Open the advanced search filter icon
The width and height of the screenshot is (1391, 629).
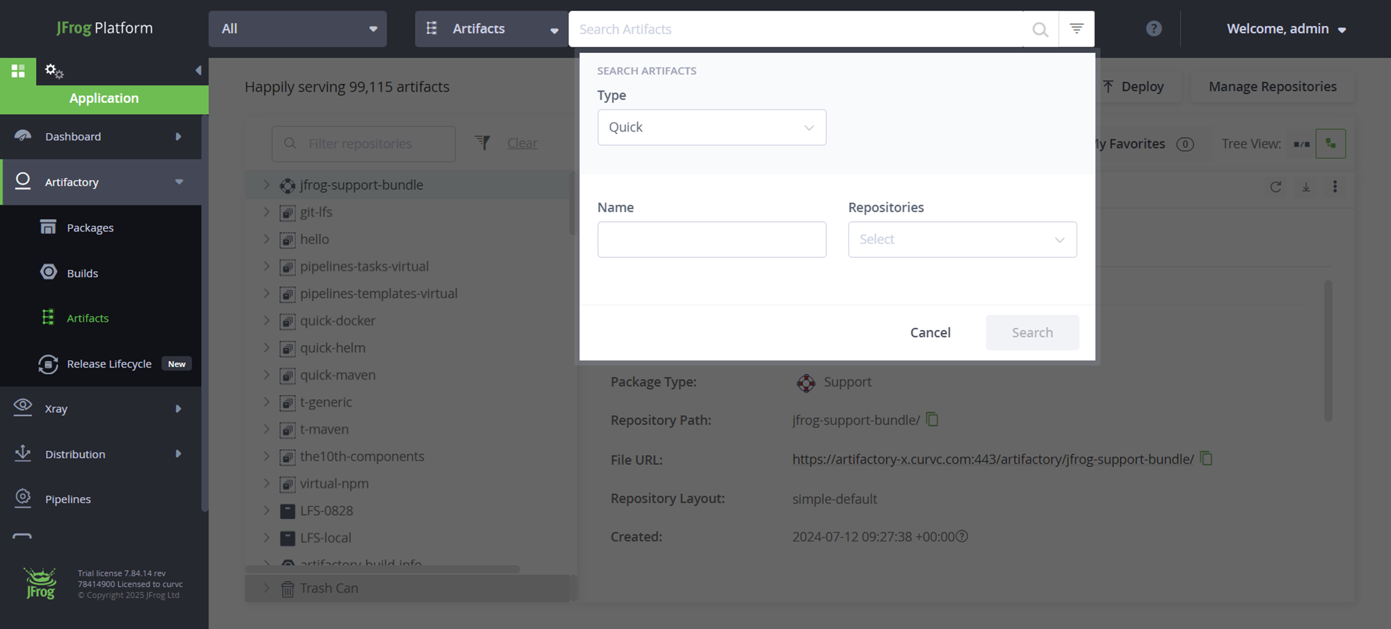pyautogui.click(x=1077, y=28)
